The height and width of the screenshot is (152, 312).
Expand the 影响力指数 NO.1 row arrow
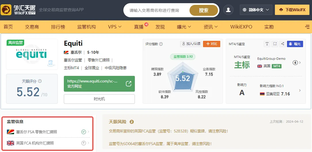pyautogui.click(x=300, y=90)
